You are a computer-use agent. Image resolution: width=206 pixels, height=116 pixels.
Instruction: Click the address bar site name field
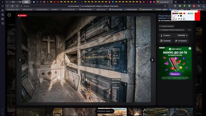[26, 6]
